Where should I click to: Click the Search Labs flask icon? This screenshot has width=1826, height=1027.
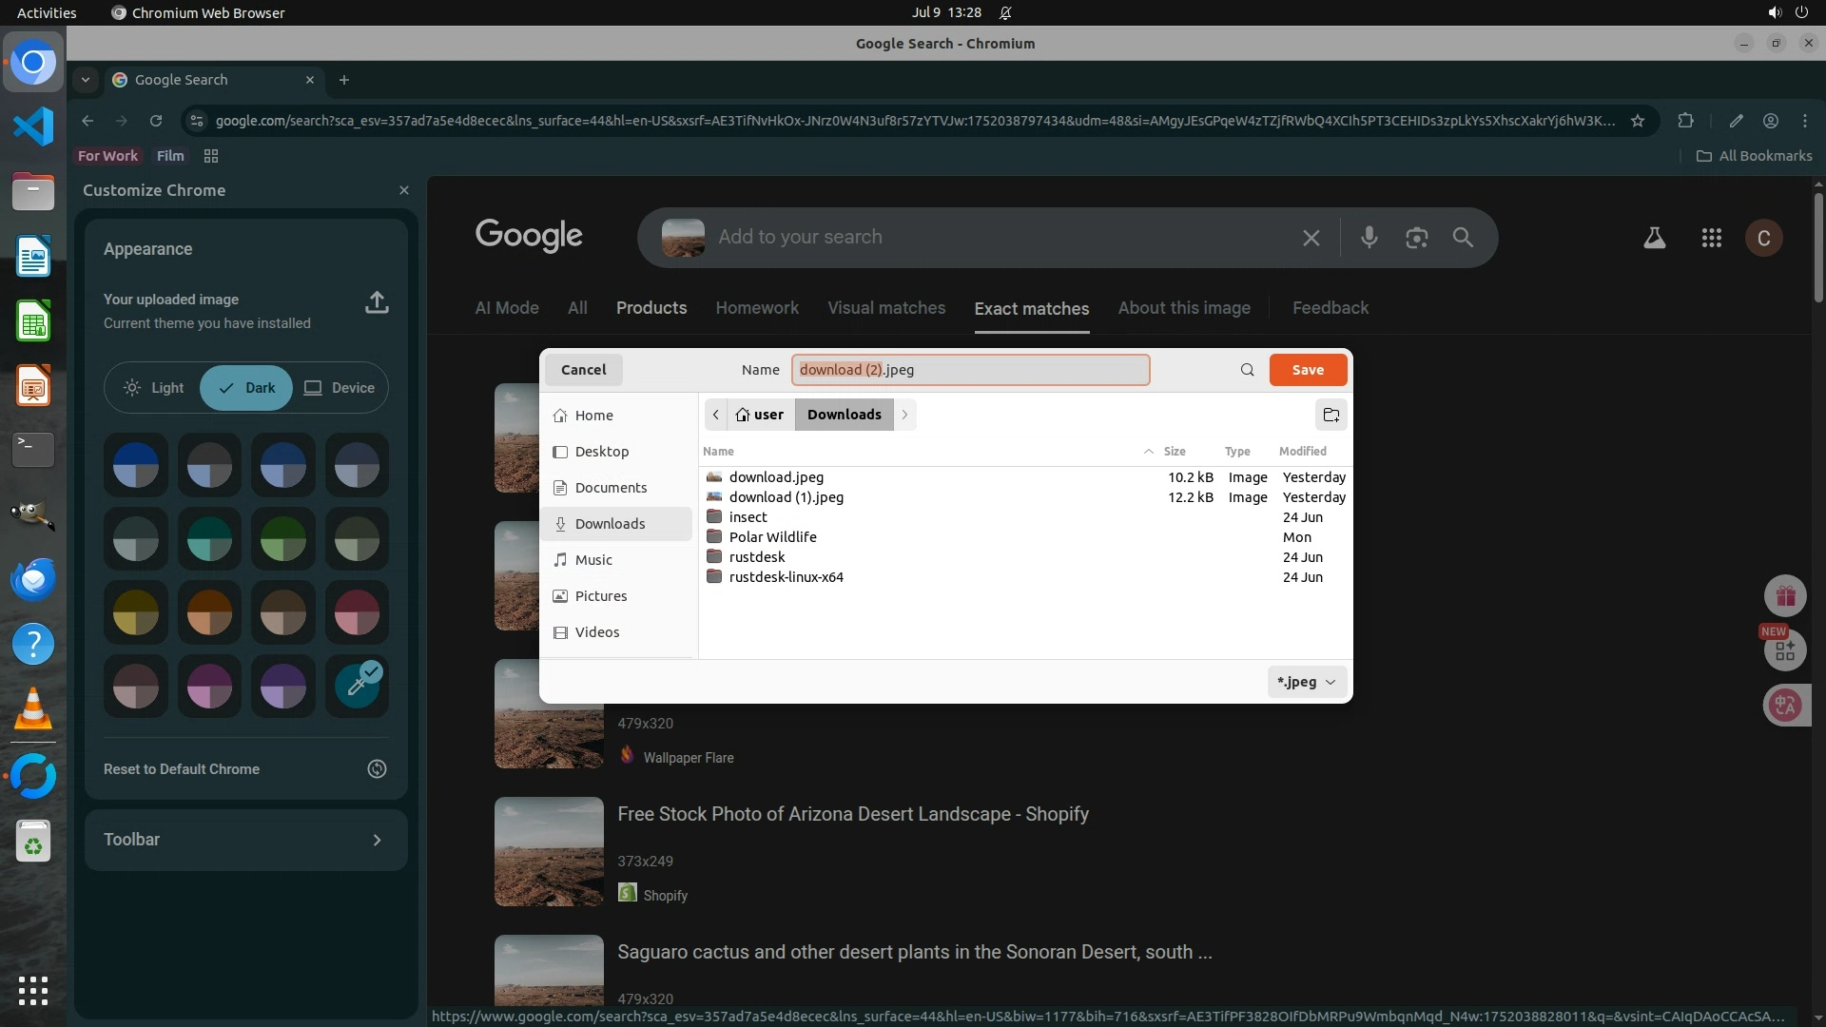coord(1654,238)
